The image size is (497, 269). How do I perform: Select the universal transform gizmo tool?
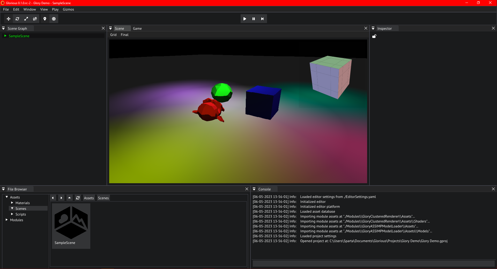tap(35, 19)
